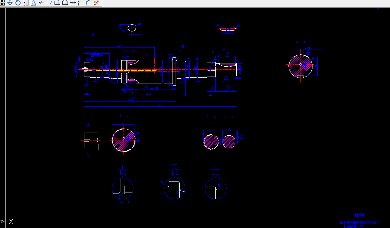
Task: Select the Fillet tool
Action: click(x=89, y=3)
